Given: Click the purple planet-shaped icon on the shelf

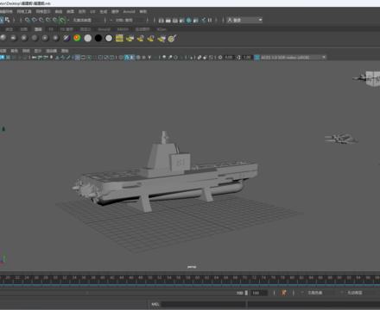Looking at the screenshot, I should click(66, 38).
